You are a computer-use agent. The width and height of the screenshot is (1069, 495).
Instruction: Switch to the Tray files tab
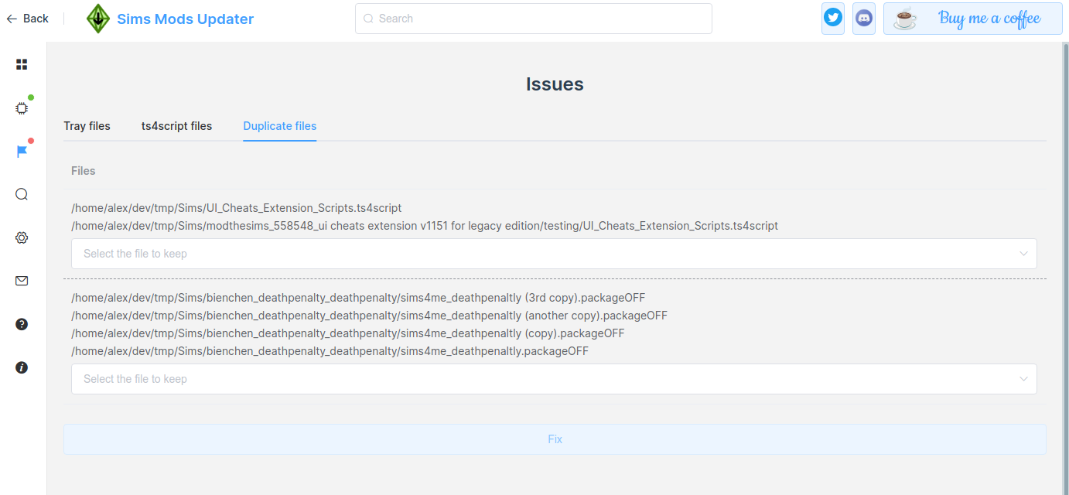[87, 126]
